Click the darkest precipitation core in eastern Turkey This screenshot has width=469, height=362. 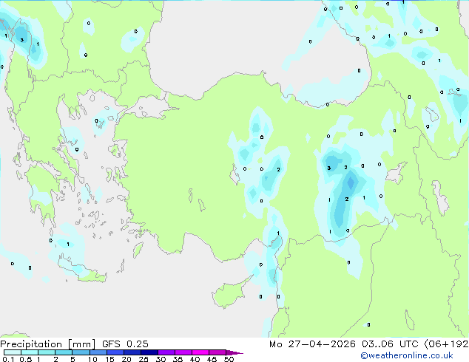click(351, 182)
